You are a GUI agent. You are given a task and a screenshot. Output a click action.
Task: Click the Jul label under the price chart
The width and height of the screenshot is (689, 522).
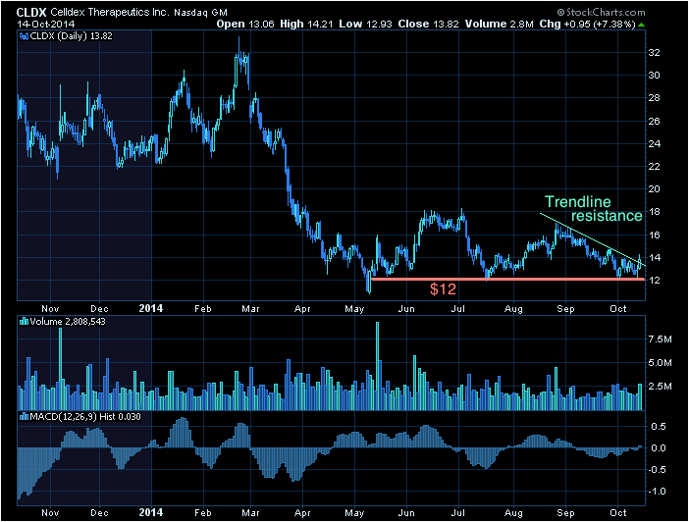(x=458, y=309)
